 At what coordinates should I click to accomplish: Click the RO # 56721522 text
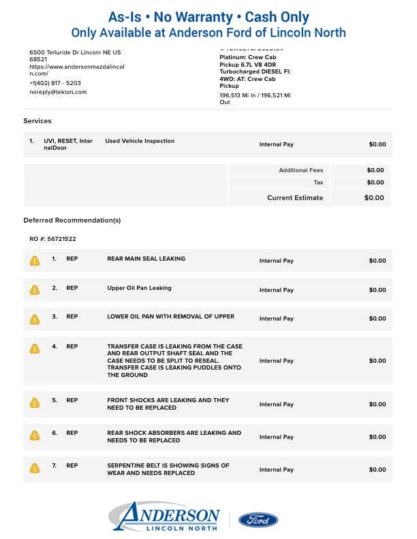coord(52,239)
